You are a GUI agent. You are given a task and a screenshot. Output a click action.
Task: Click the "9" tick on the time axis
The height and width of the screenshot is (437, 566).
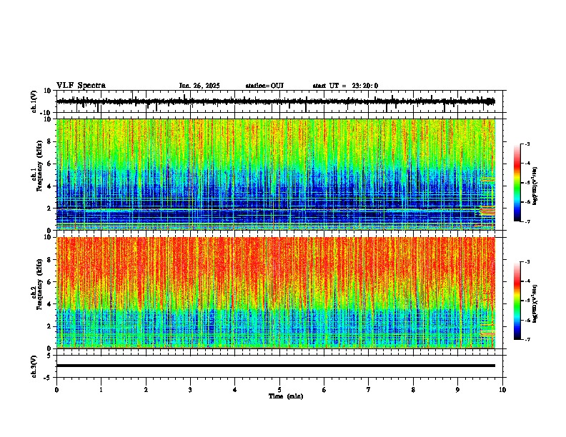[x=457, y=390]
